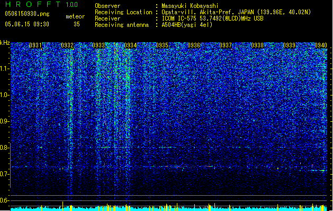Image resolution: width=333 pixels, height=211 pixels.
Task: Click the 0934 time marker
Action: point(130,45)
